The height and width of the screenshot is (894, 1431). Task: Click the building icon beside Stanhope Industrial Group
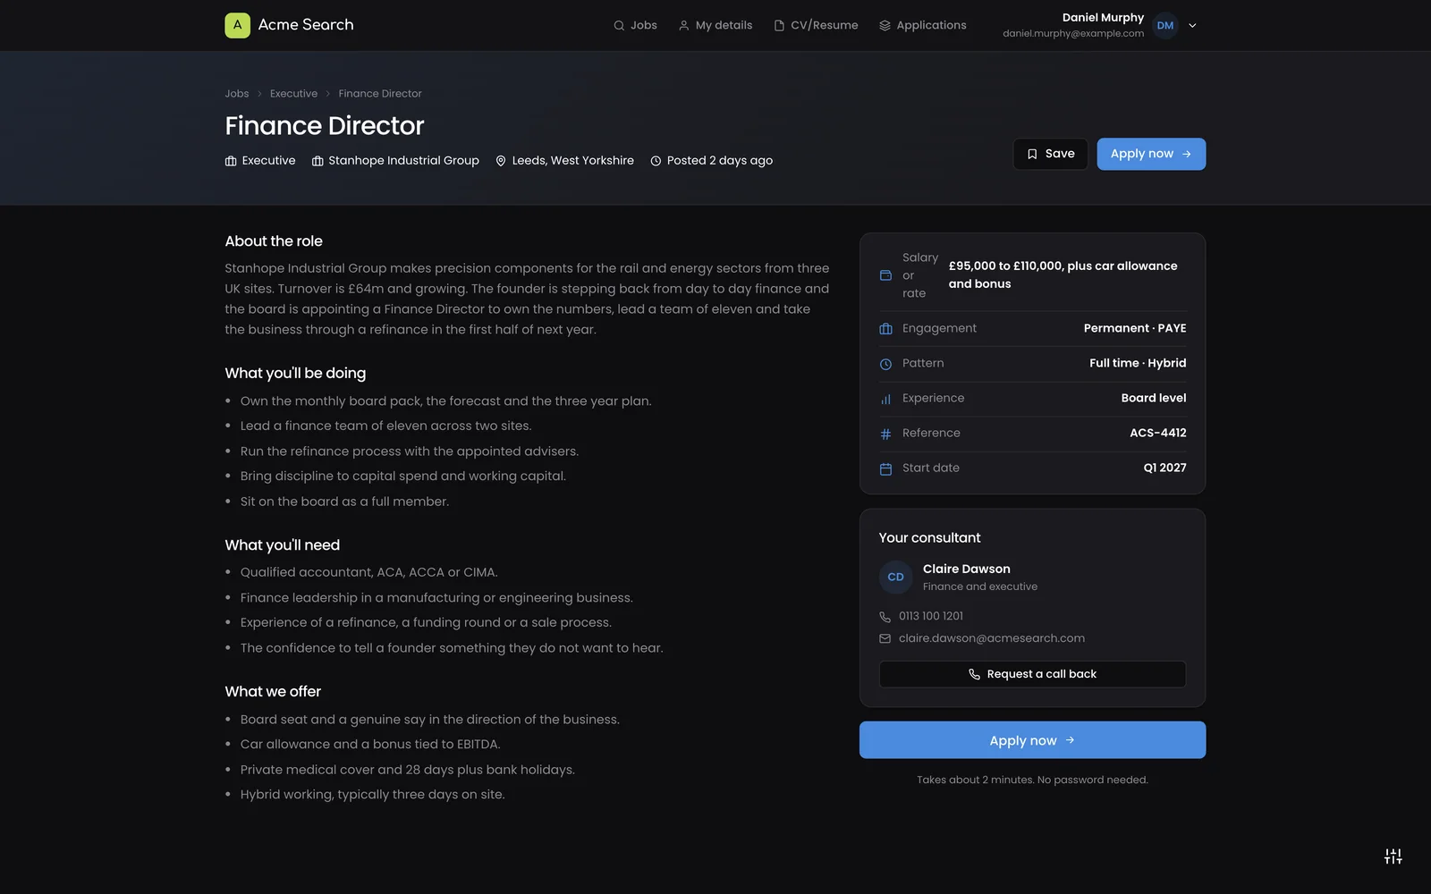coord(318,161)
